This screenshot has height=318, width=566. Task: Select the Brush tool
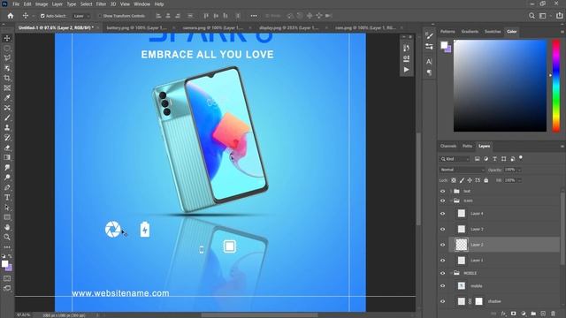point(7,117)
